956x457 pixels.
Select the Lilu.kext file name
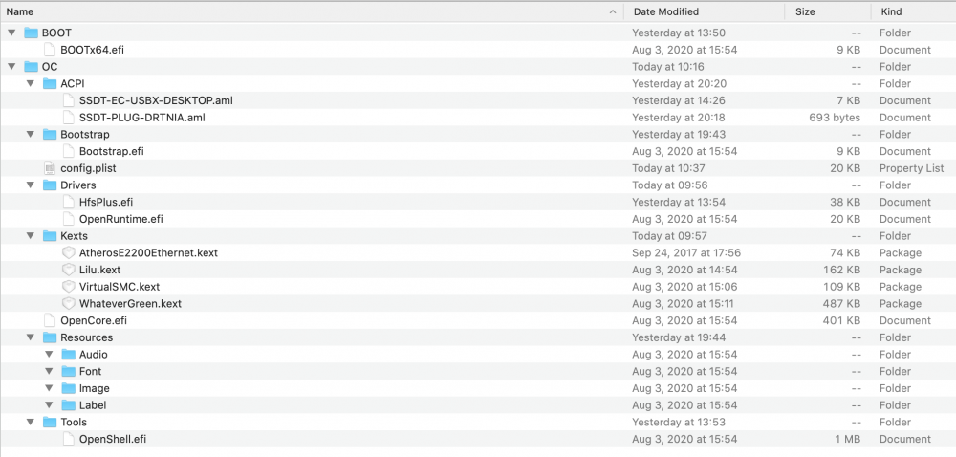[100, 270]
